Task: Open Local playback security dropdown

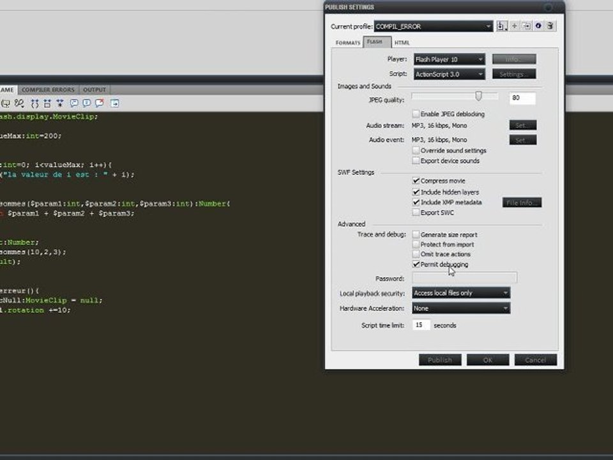Action: pyautogui.click(x=461, y=293)
